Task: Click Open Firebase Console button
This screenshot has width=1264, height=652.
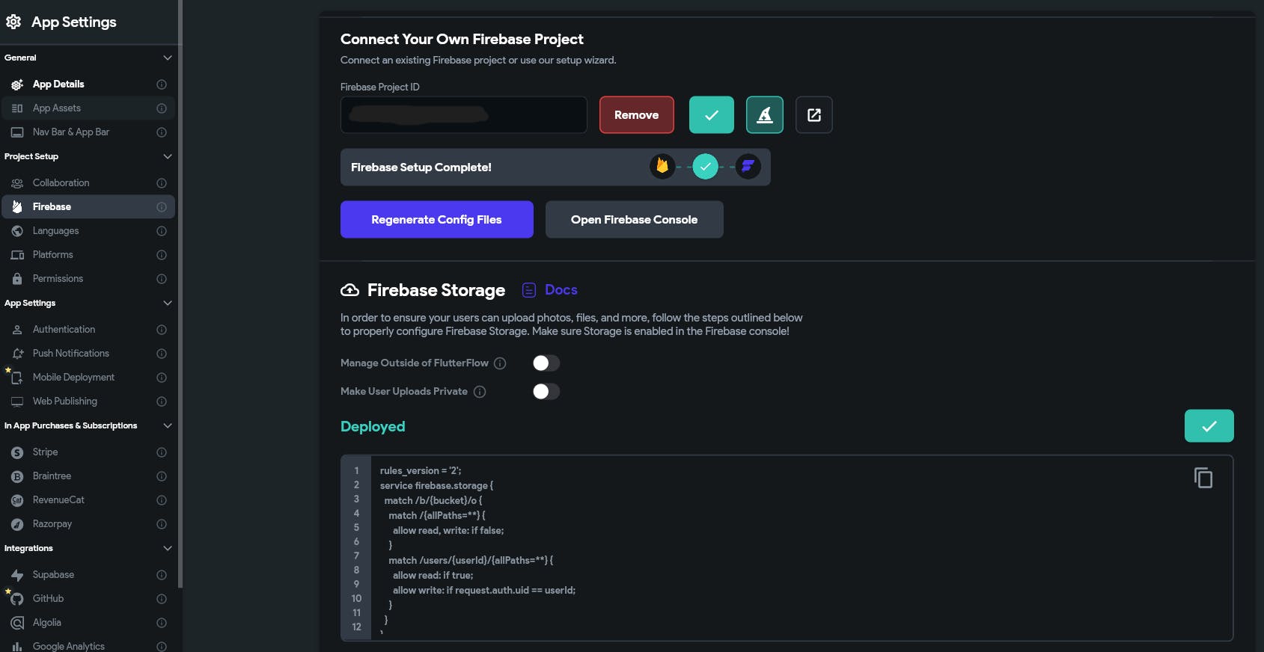Action: coord(634,220)
